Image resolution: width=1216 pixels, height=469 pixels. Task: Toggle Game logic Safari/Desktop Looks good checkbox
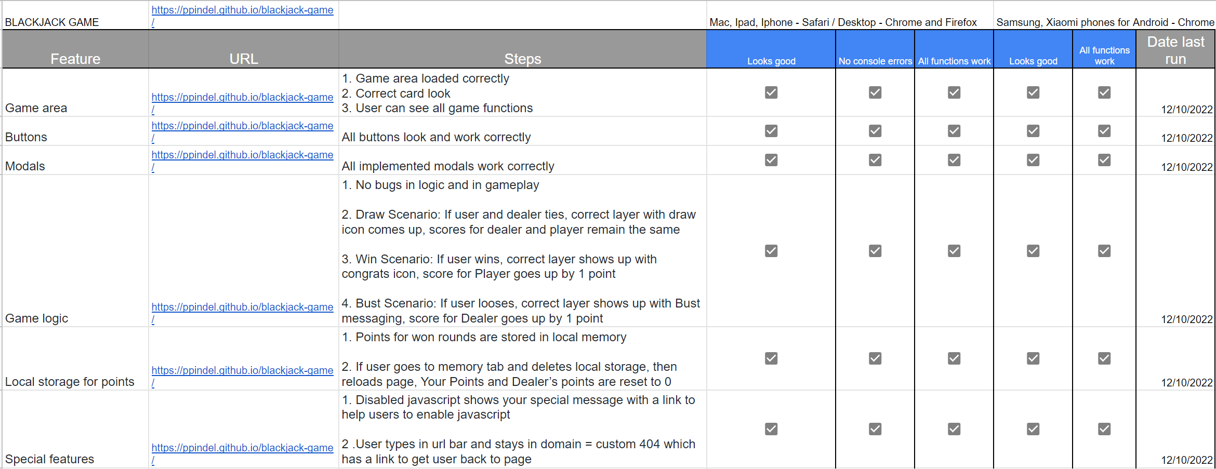coord(771,251)
